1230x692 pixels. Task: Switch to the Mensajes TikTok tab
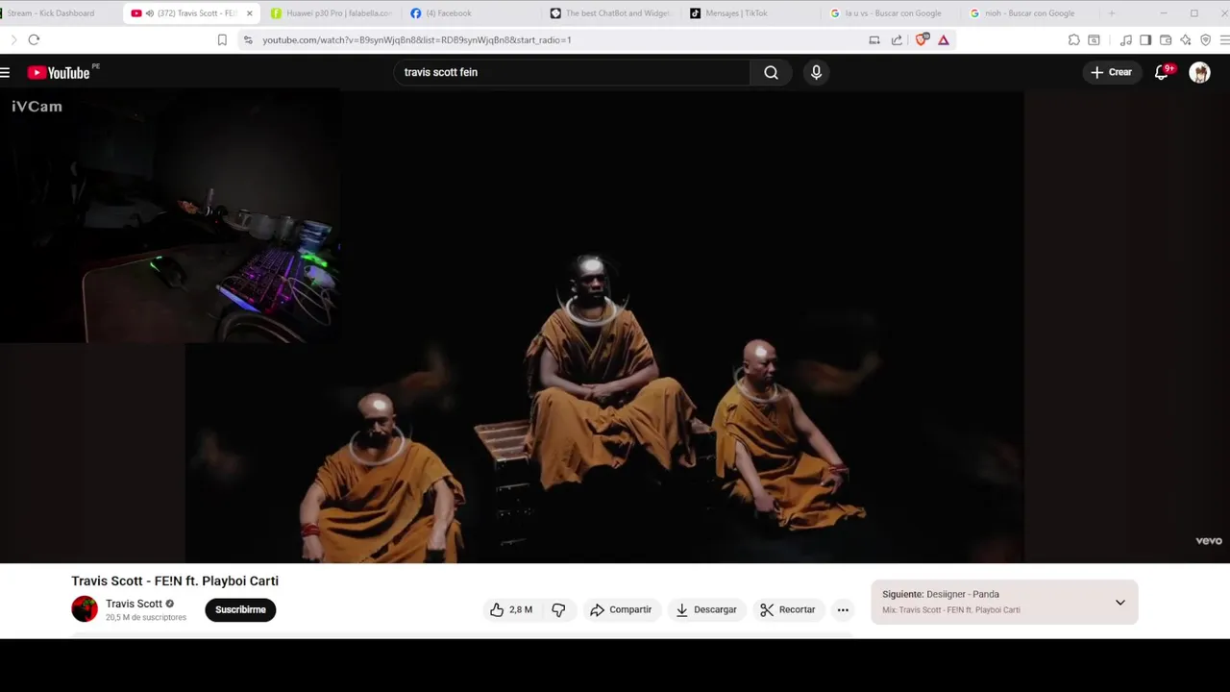[x=751, y=13]
